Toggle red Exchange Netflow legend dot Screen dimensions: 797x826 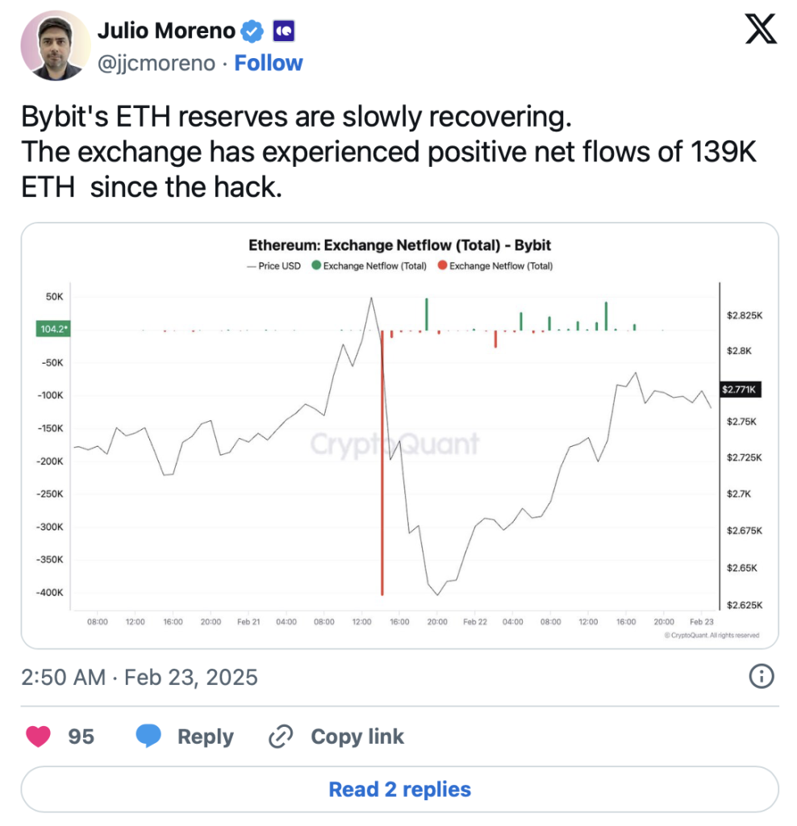tap(441, 265)
